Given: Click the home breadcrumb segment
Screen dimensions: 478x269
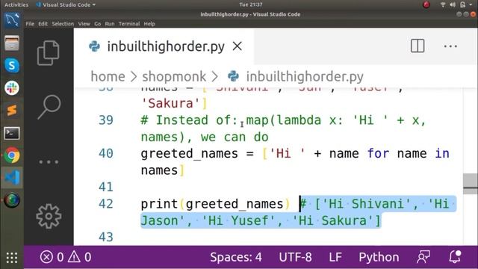Looking at the screenshot, I should [108, 76].
